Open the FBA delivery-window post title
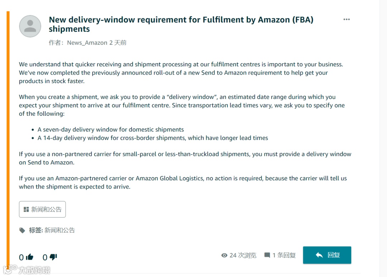 (181, 24)
